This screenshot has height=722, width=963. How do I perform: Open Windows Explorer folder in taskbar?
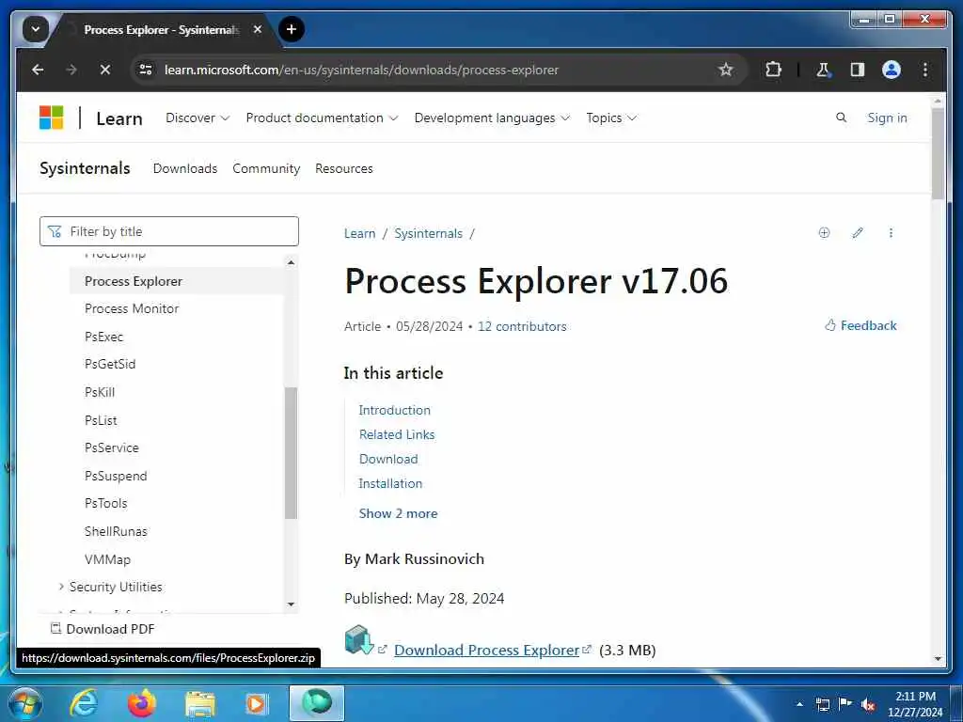[199, 704]
